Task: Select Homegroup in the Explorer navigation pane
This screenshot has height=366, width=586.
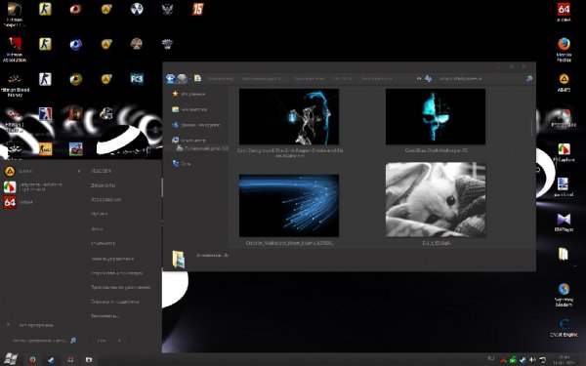Action: click(196, 125)
